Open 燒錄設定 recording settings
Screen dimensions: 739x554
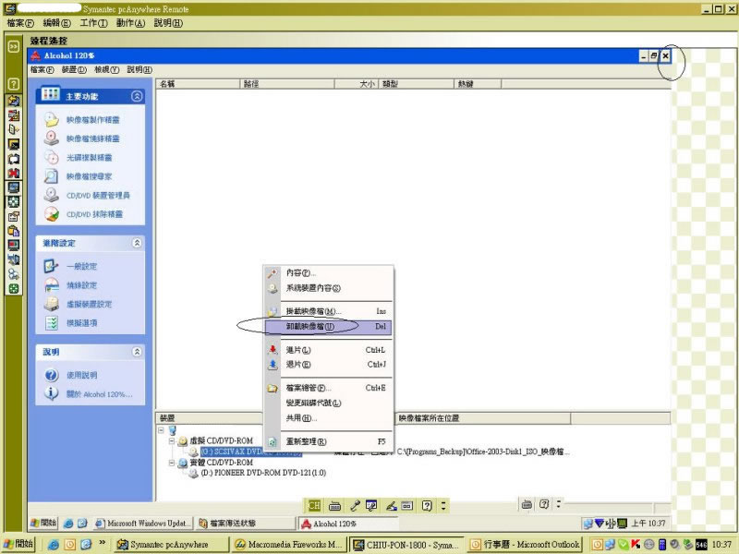click(81, 285)
